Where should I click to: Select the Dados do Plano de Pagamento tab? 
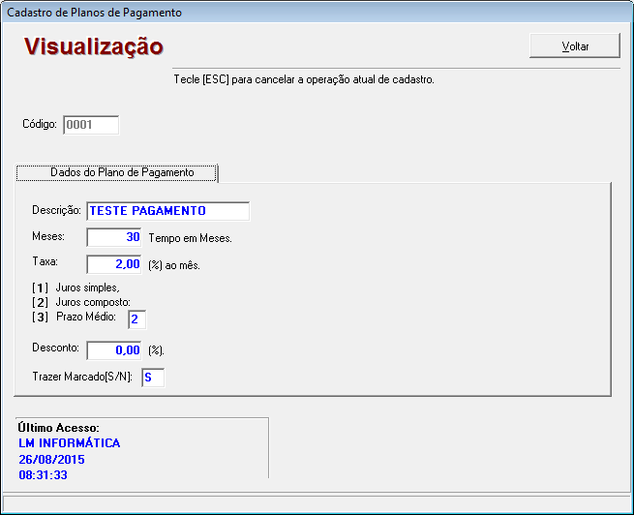pyautogui.click(x=116, y=172)
